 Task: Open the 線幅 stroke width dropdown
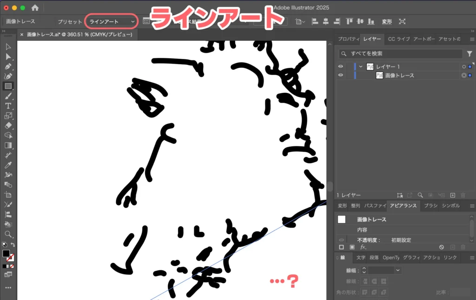coord(397,270)
